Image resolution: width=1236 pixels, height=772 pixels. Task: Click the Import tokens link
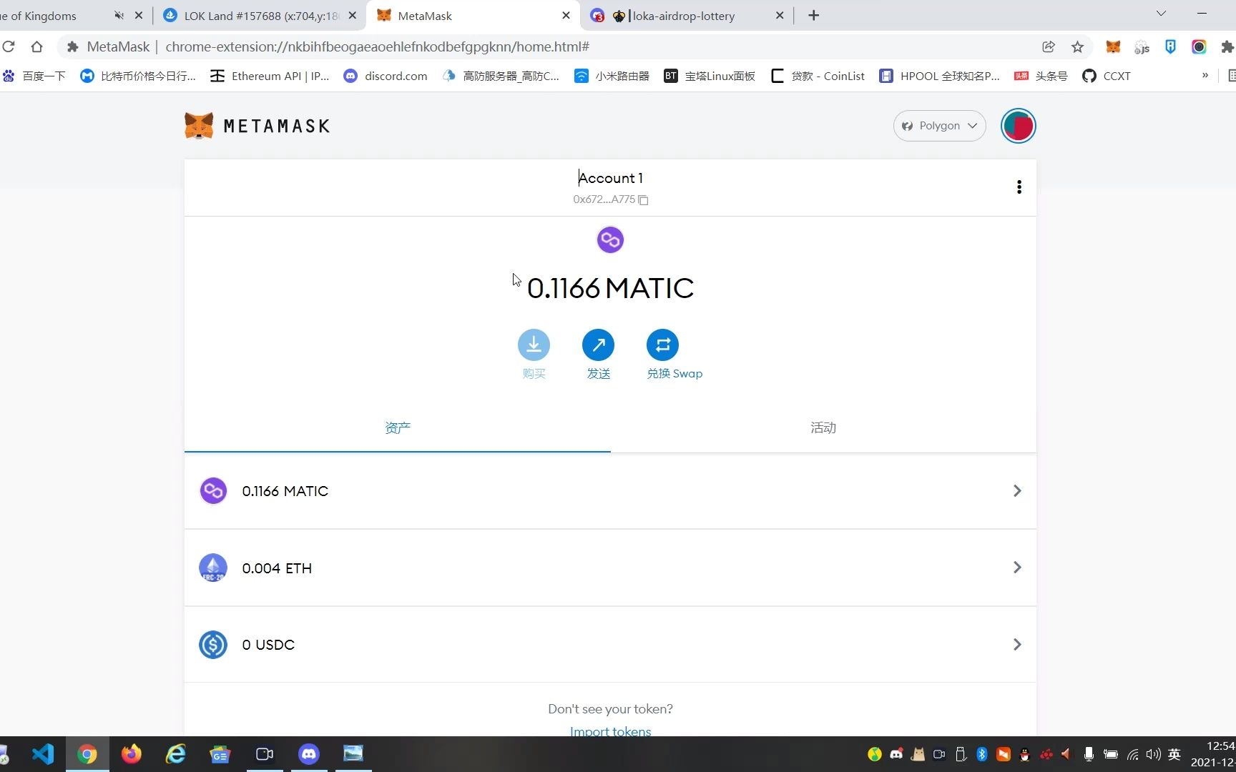610,731
